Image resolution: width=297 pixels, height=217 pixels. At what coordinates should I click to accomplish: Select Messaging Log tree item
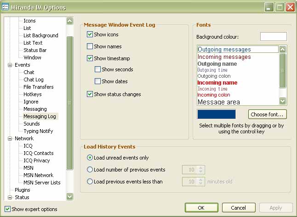tap(40, 116)
